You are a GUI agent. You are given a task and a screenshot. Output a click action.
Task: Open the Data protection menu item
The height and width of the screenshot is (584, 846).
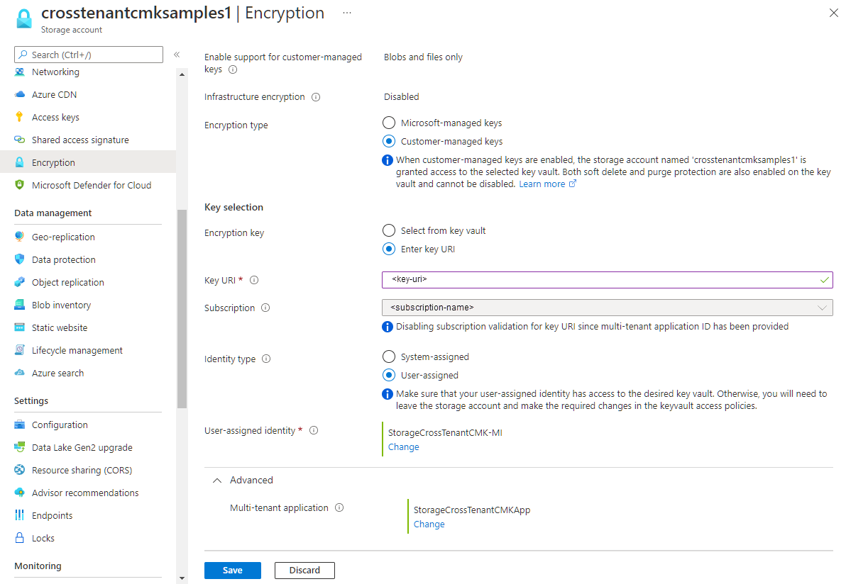[x=64, y=259]
